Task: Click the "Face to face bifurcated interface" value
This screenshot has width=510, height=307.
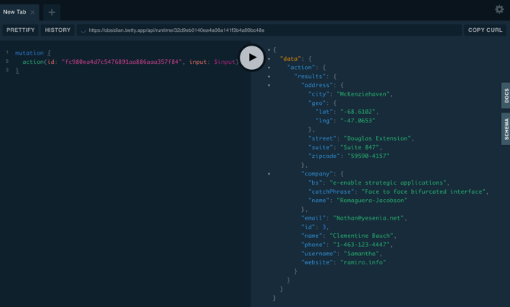Action: [x=423, y=191]
